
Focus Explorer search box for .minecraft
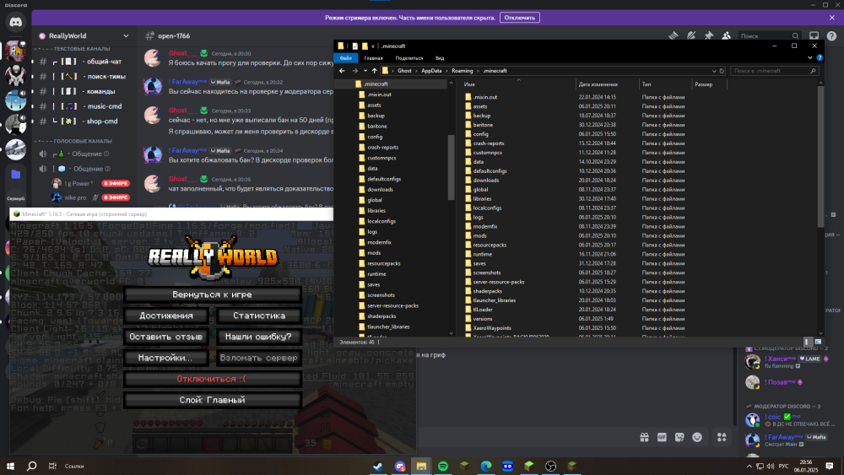point(775,71)
